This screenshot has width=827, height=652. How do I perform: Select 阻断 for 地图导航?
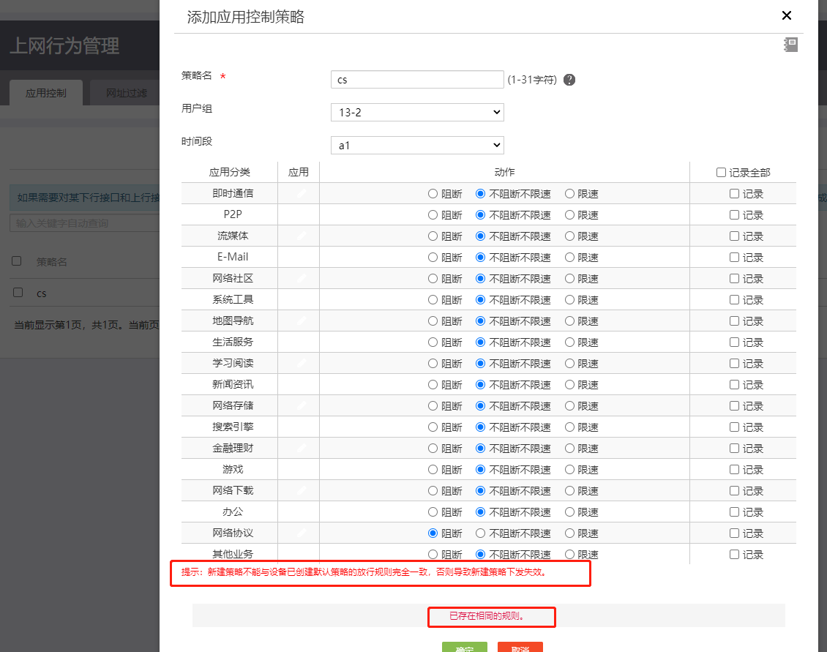(433, 321)
